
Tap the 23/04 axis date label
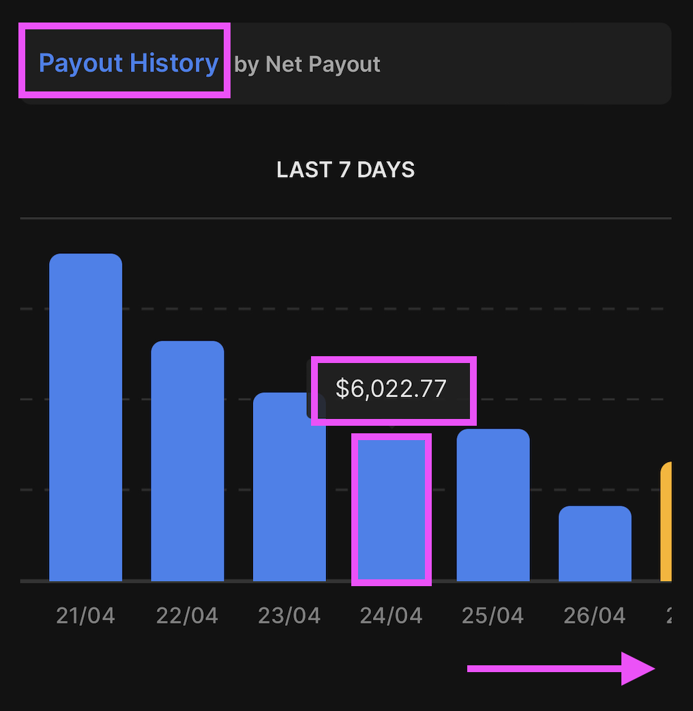tap(289, 616)
